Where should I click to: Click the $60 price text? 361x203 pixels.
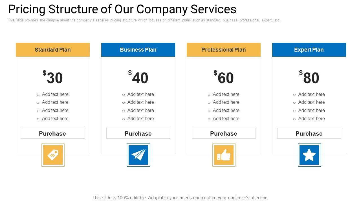tap(224, 78)
